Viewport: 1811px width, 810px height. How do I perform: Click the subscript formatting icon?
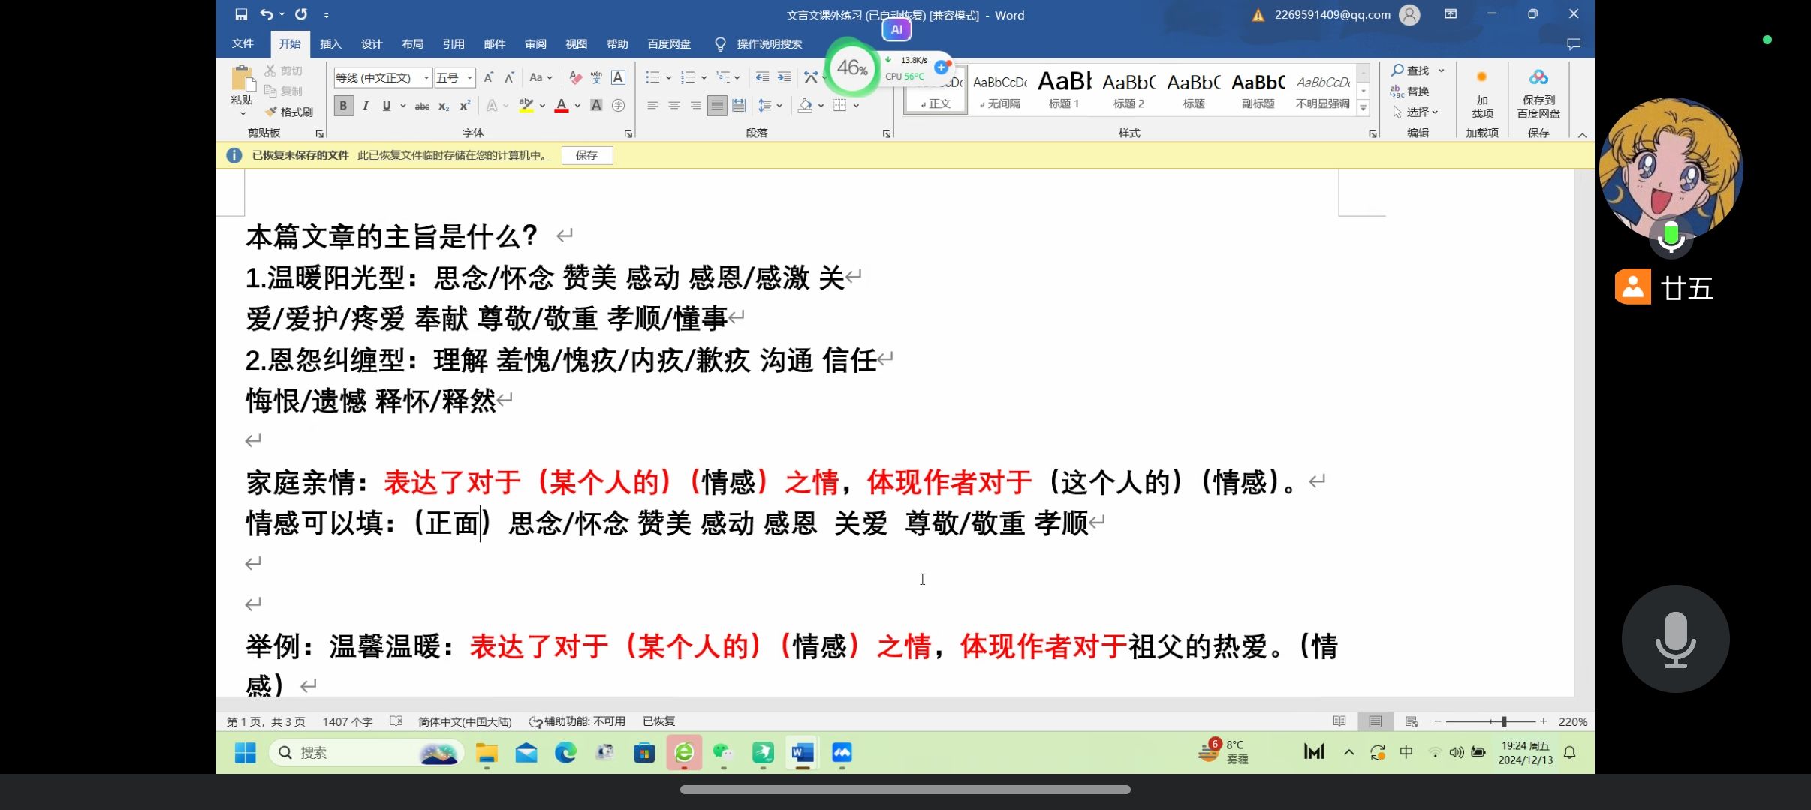click(x=444, y=106)
